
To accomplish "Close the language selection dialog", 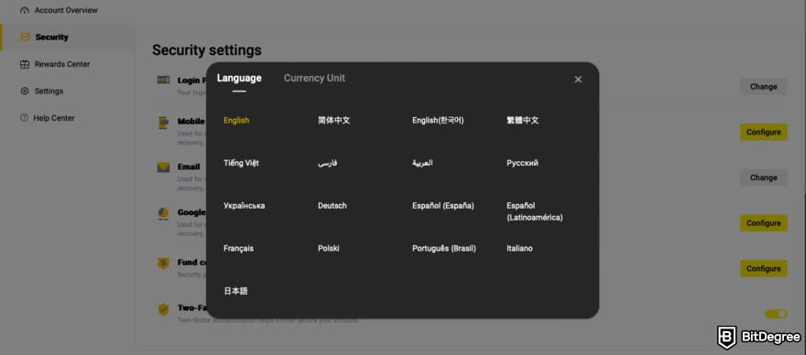I will tap(578, 79).
